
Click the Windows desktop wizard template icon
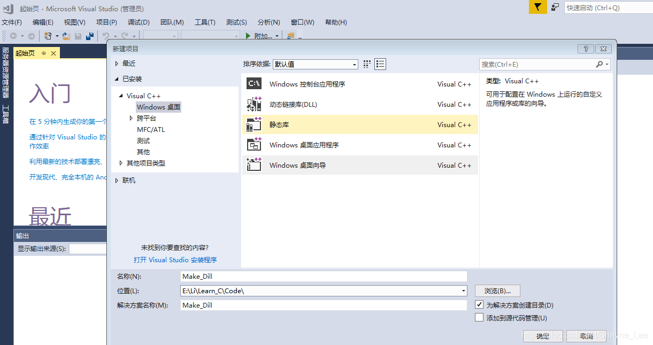click(x=253, y=165)
